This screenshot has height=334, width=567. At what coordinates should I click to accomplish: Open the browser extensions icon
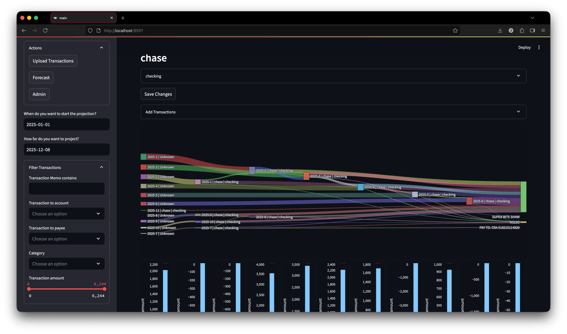pyautogui.click(x=522, y=30)
